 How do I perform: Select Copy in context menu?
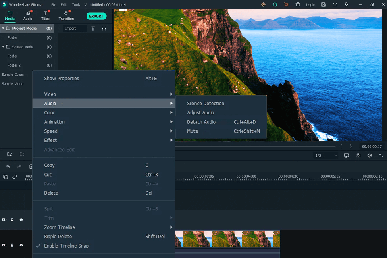(104, 165)
